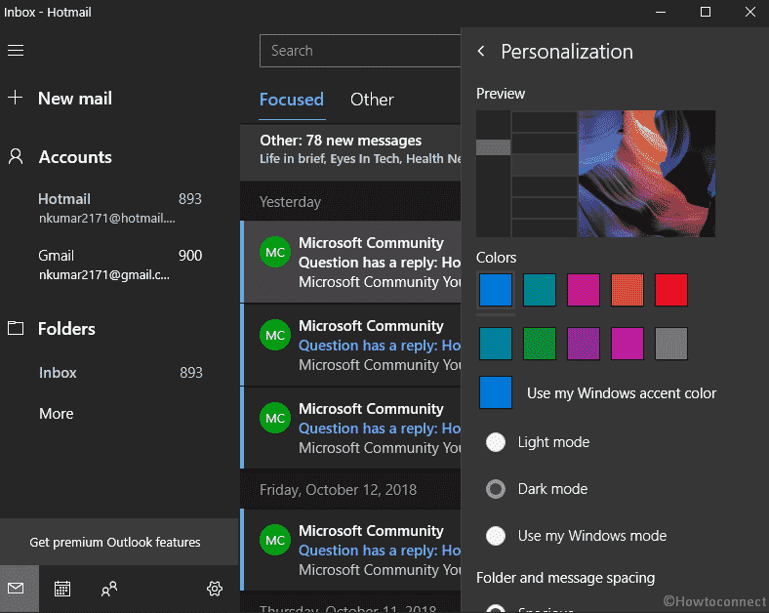The height and width of the screenshot is (613, 769).
Task: Click the Folders heading
Action: [66, 329]
